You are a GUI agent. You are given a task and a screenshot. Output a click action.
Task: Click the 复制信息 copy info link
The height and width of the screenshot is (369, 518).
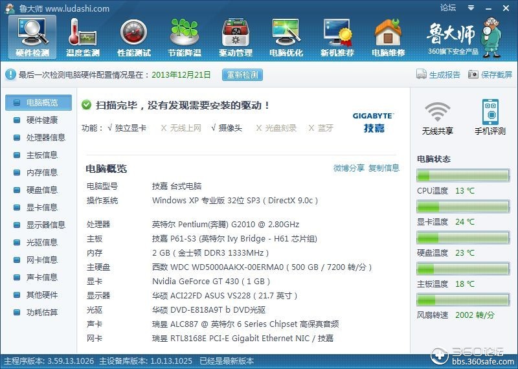pos(384,168)
